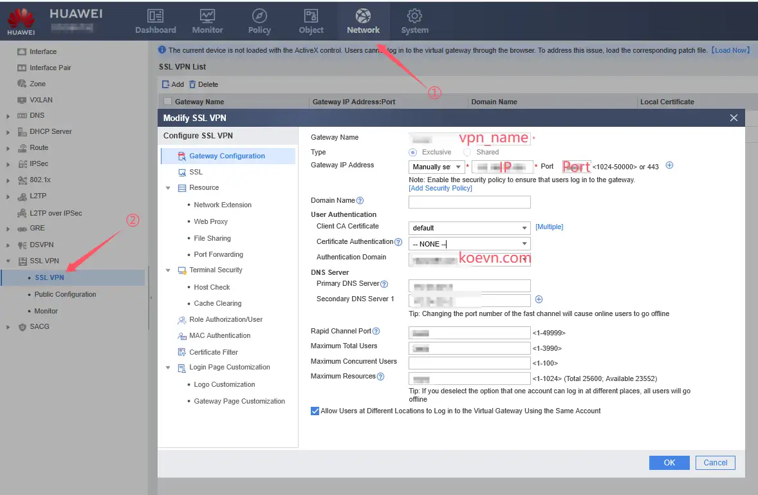Click the OK button
This screenshot has width=758, height=495.
[x=669, y=462]
